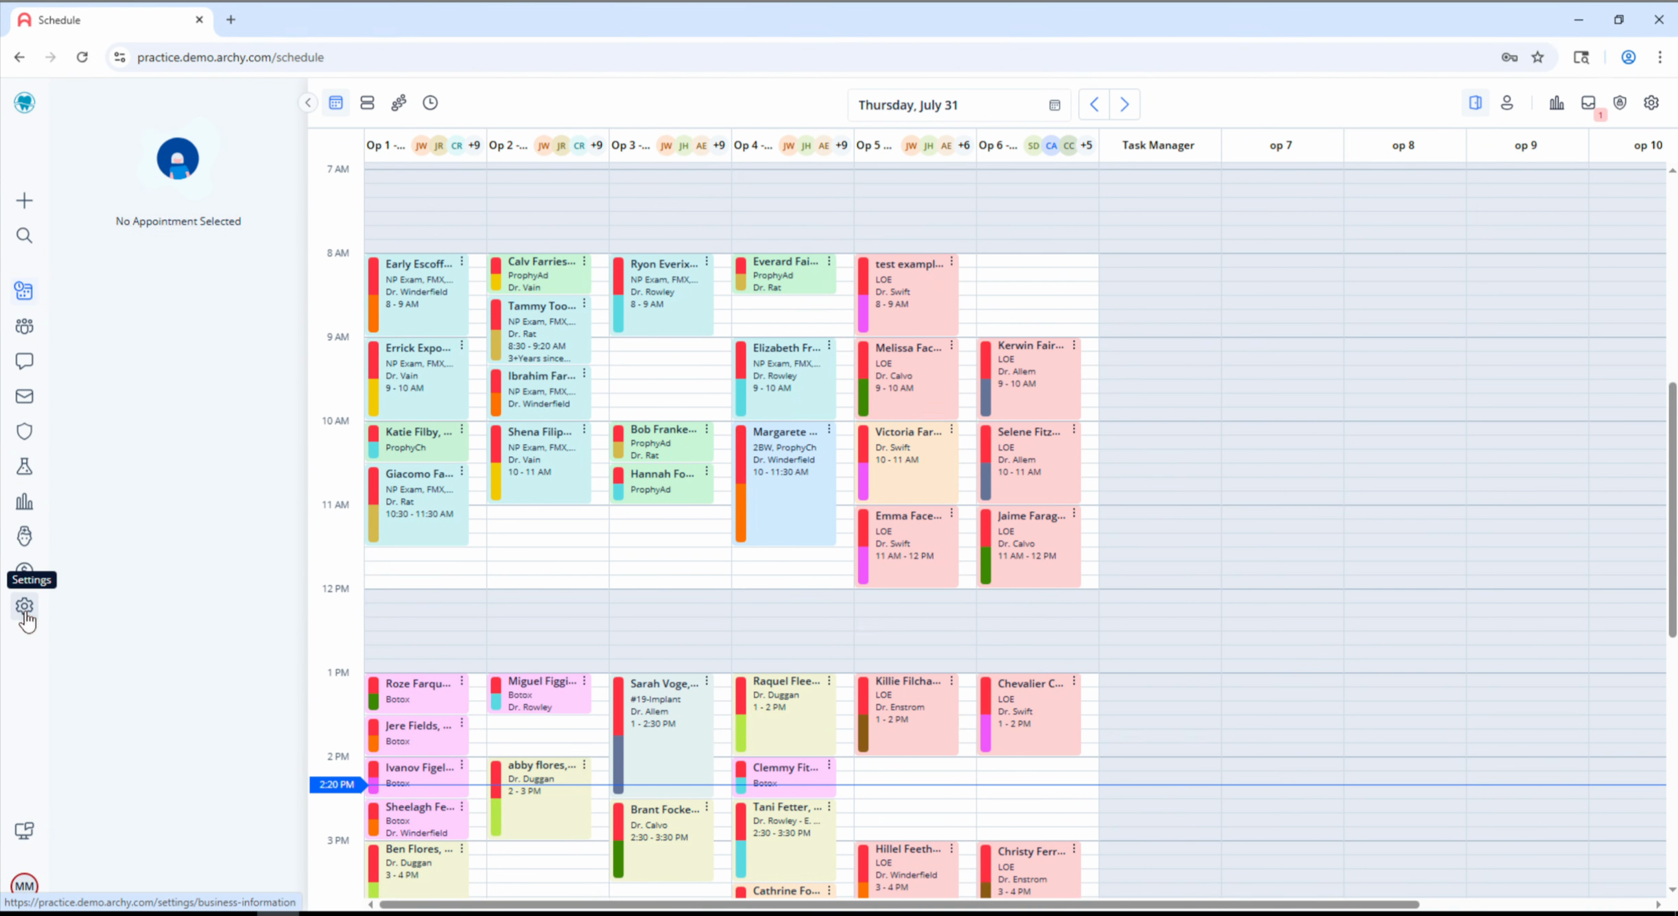Click patient profile avatar in left panel
This screenshot has width=1678, height=916.
(x=178, y=158)
